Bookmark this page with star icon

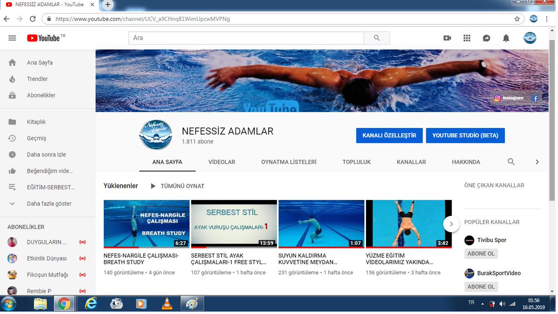(x=517, y=19)
